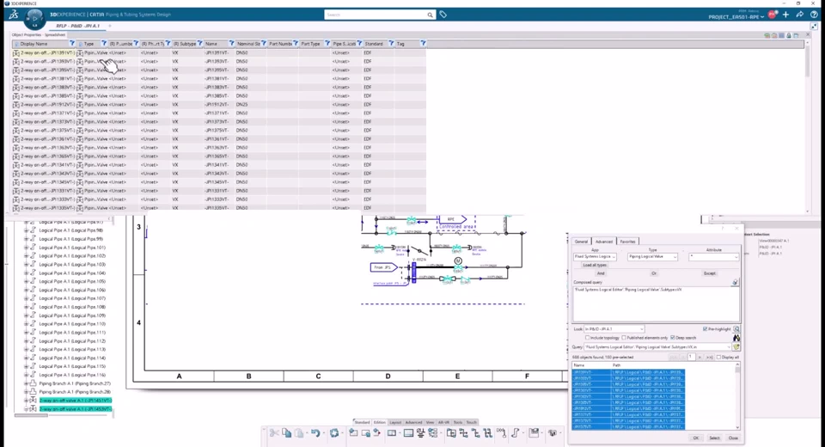Click the grounding symbol icon in toolbar
Viewport: 825px width, 447px height.
coord(420,432)
